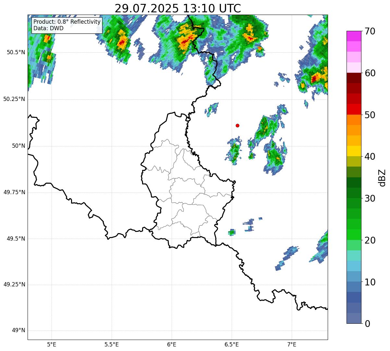Click the plot title "29.07.2025 13:10 UTC"

click(x=178, y=8)
